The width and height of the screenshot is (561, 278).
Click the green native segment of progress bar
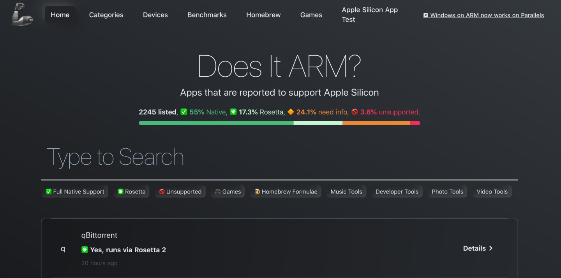(x=216, y=123)
